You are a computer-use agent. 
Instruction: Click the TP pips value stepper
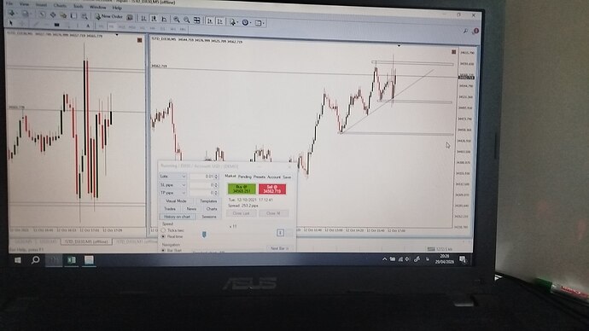click(216, 193)
